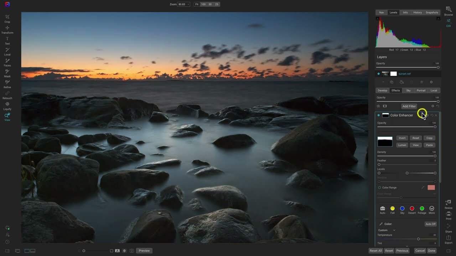Adjust the Temperature slider handle
Screen dimensions: 456x256
(418, 239)
